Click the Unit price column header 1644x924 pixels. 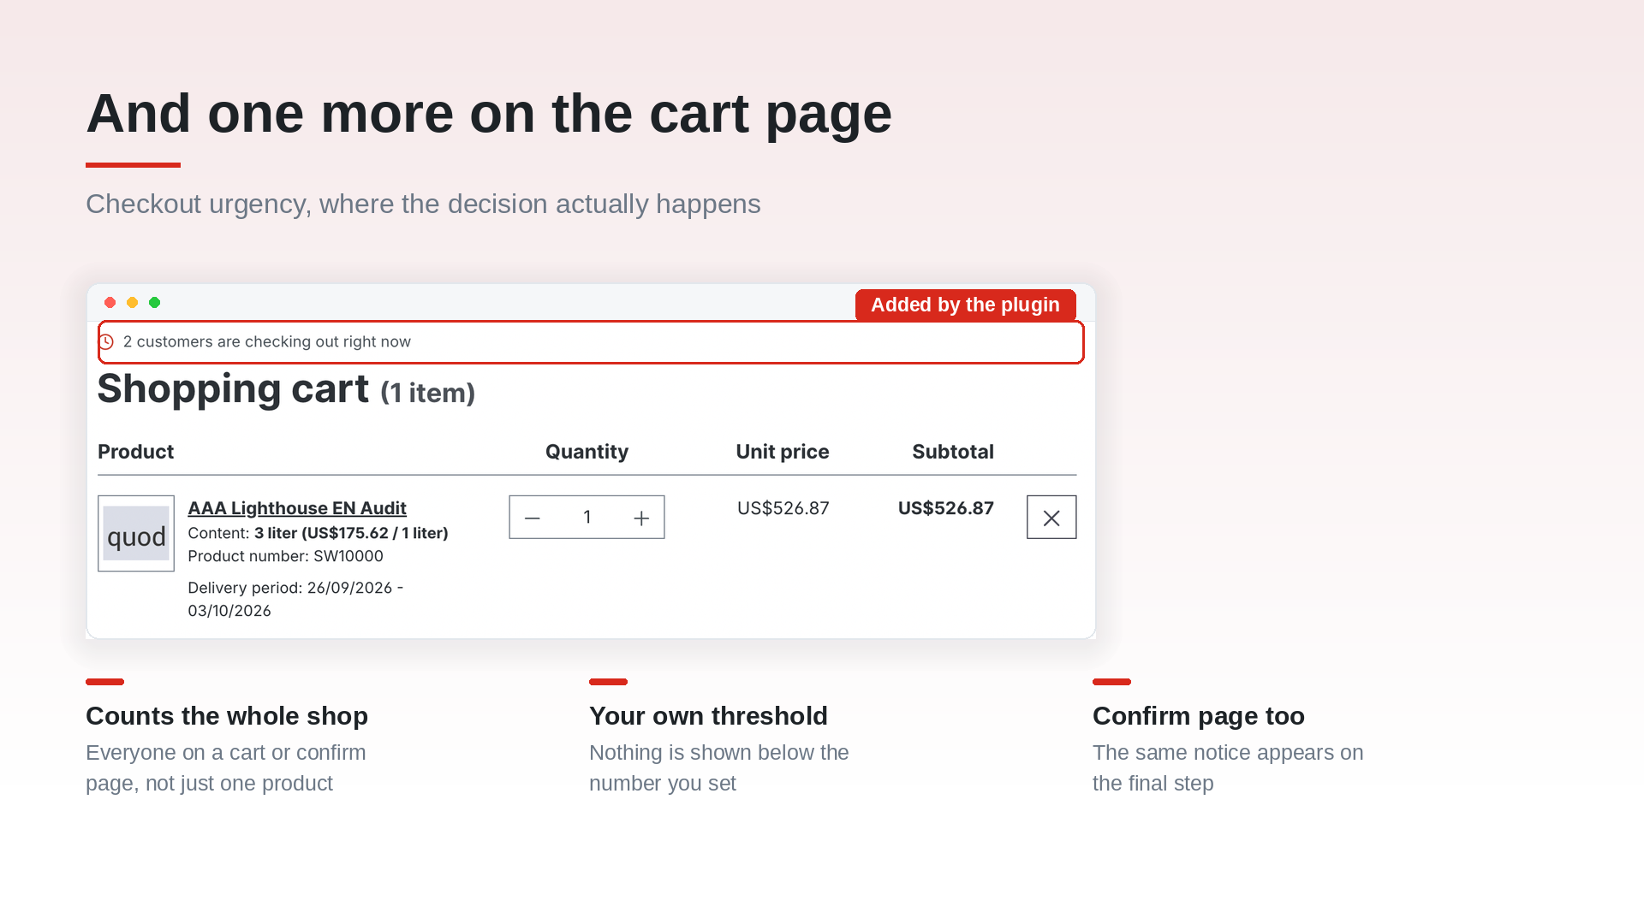(x=783, y=452)
